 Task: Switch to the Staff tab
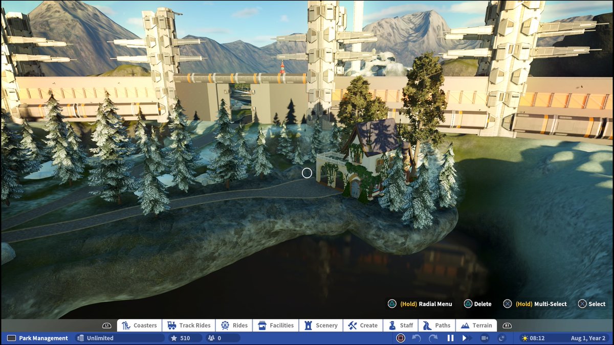click(x=401, y=325)
